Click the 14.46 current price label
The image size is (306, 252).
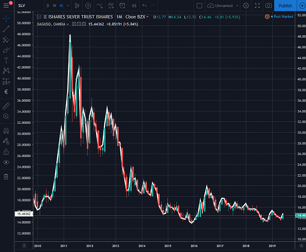pyautogui.click(x=300, y=215)
